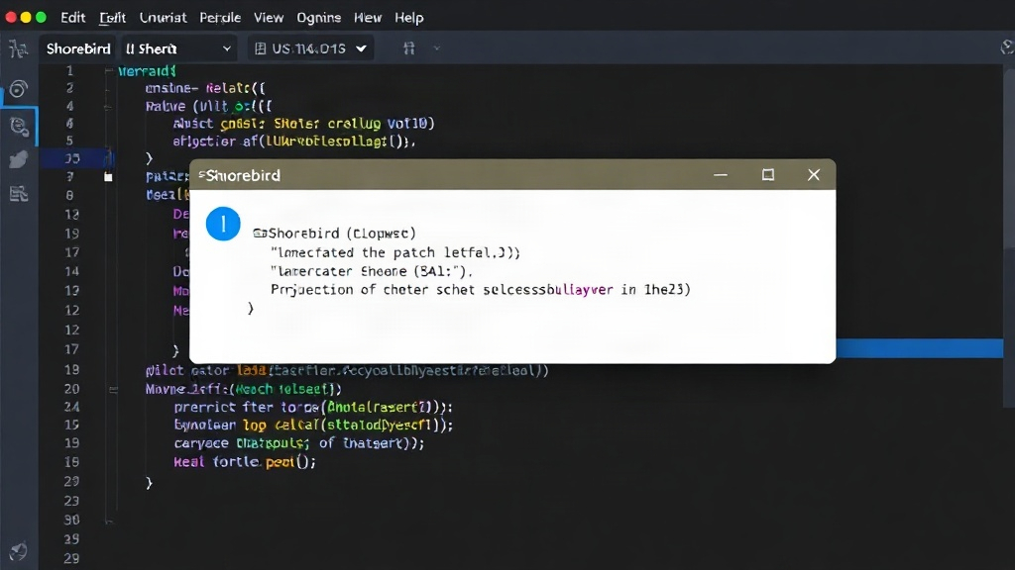Click the blue info icon in Shorebird dialog
This screenshot has width=1015, height=570.
coord(223,224)
